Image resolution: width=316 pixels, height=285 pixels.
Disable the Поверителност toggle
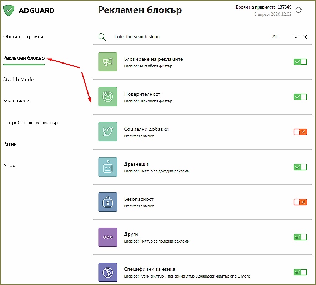point(300,97)
